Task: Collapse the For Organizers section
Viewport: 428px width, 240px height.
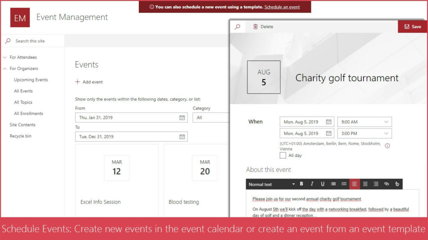Action: coord(5,69)
